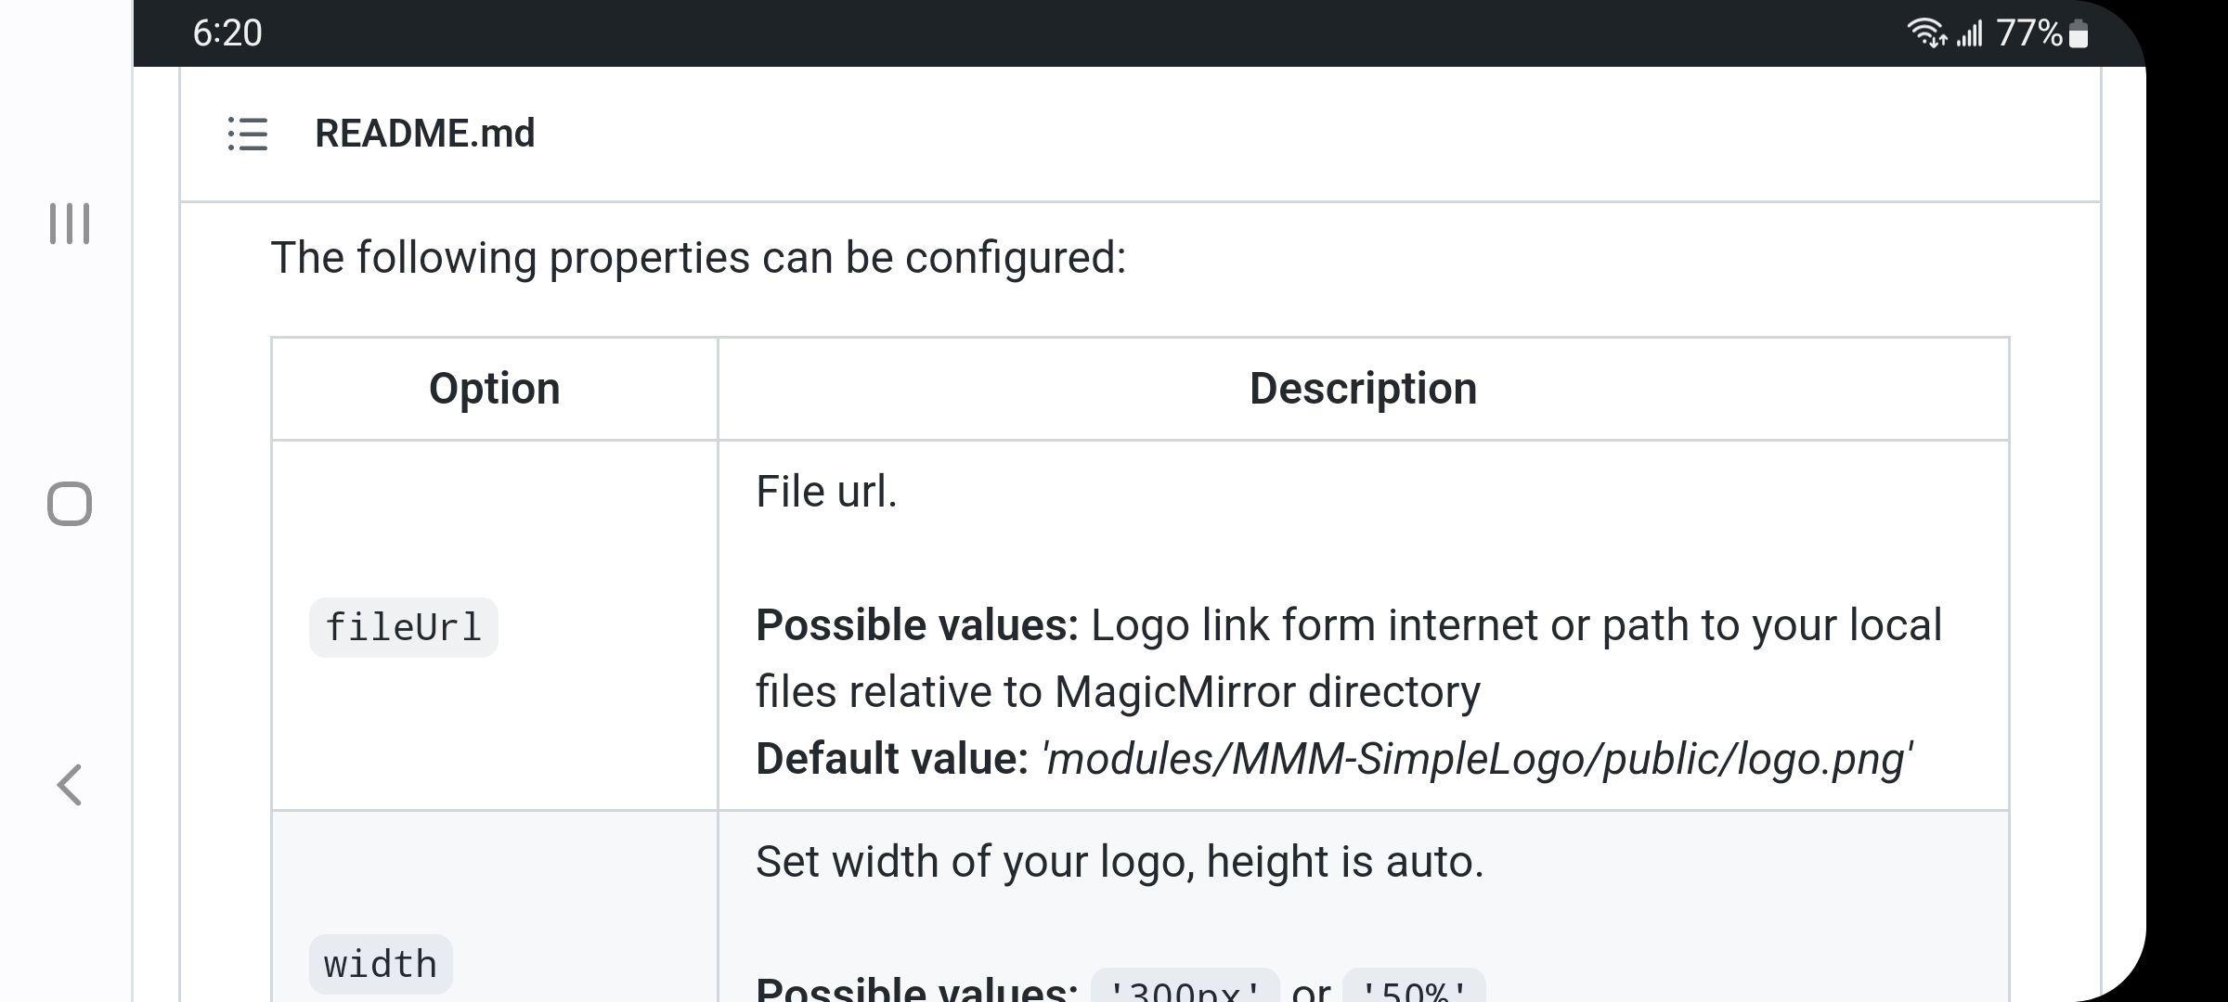Tap the Wi-Fi status icon
The width and height of the screenshot is (2228, 1002).
tap(1926, 33)
